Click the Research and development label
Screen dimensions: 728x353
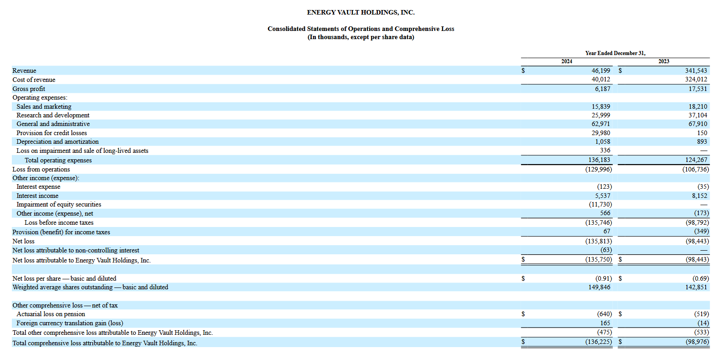click(53, 115)
